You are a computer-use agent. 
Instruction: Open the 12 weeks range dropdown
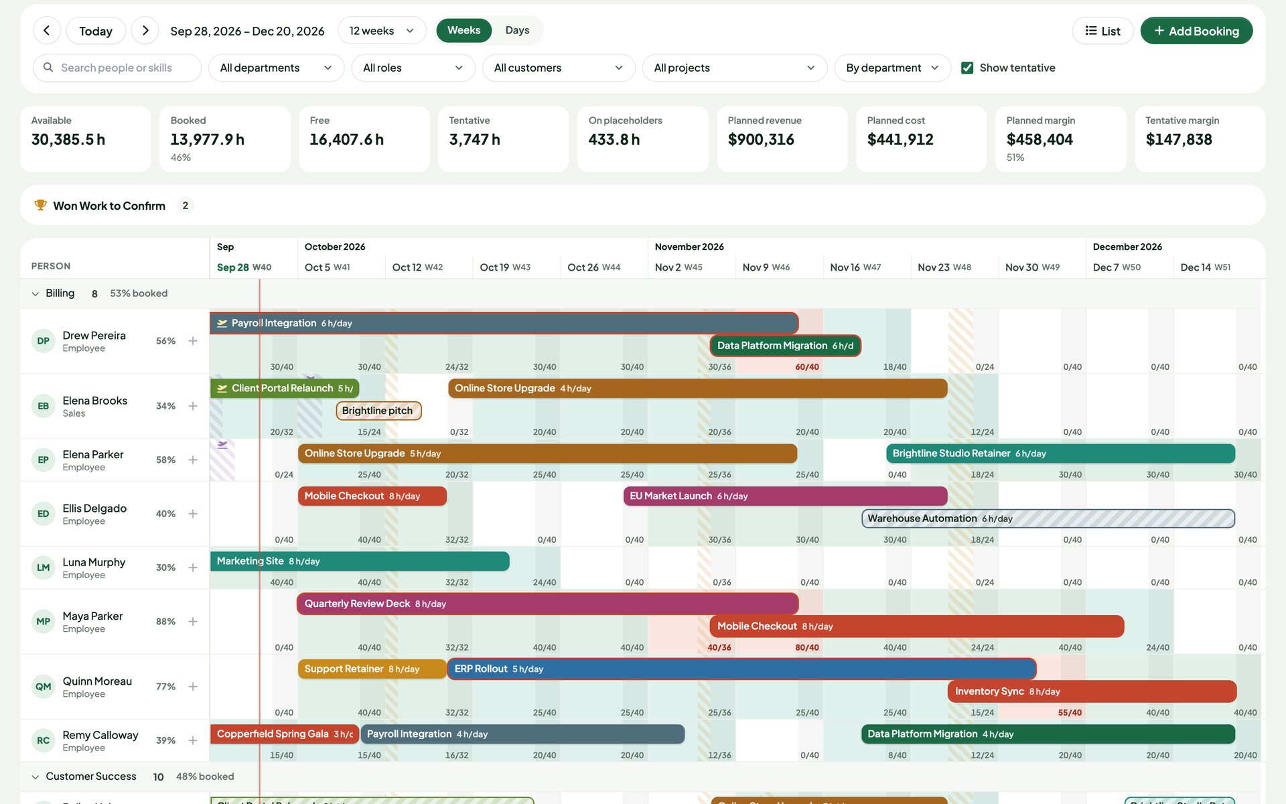tap(382, 31)
